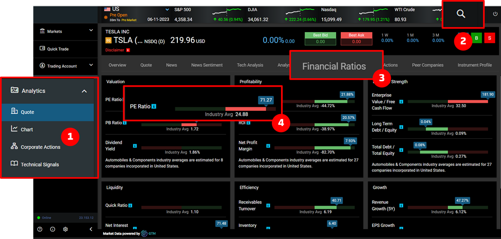Viewport: 501px width, 239px height.
Task: Click the TESLA INC company name
Action: point(117,32)
